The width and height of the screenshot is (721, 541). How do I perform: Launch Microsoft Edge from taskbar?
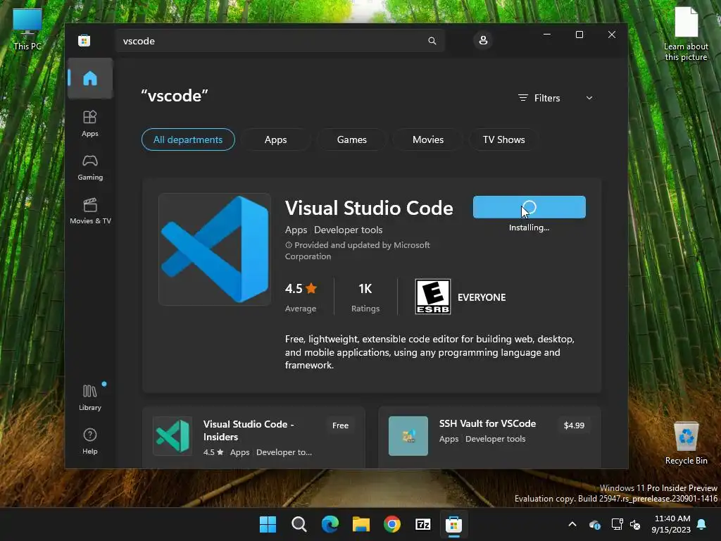pyautogui.click(x=330, y=524)
